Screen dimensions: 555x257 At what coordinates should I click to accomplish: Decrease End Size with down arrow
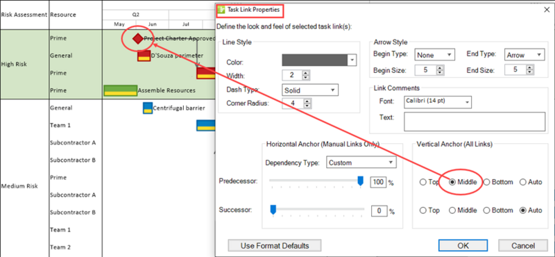[530, 72]
